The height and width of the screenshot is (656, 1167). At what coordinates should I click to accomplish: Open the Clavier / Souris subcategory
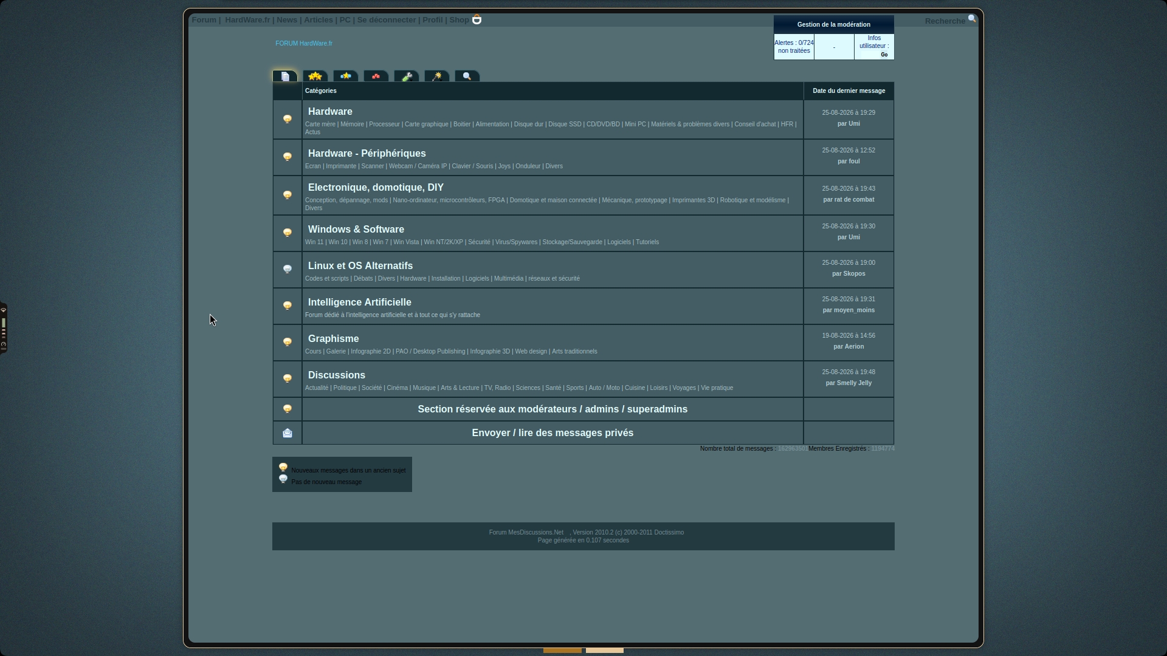point(472,166)
